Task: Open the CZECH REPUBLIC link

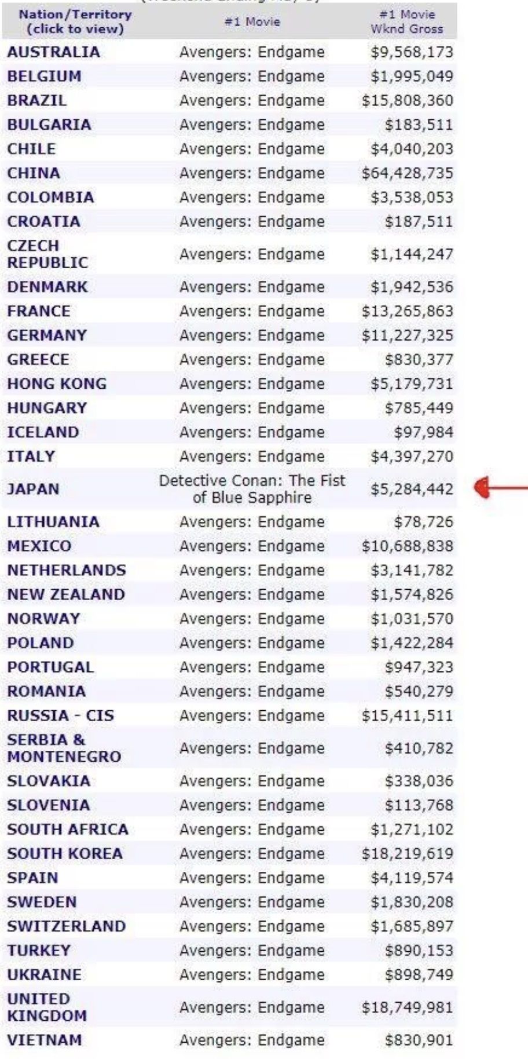Action: 47,254
